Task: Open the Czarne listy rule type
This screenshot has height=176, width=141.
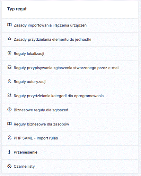Action: pyautogui.click(x=70, y=166)
